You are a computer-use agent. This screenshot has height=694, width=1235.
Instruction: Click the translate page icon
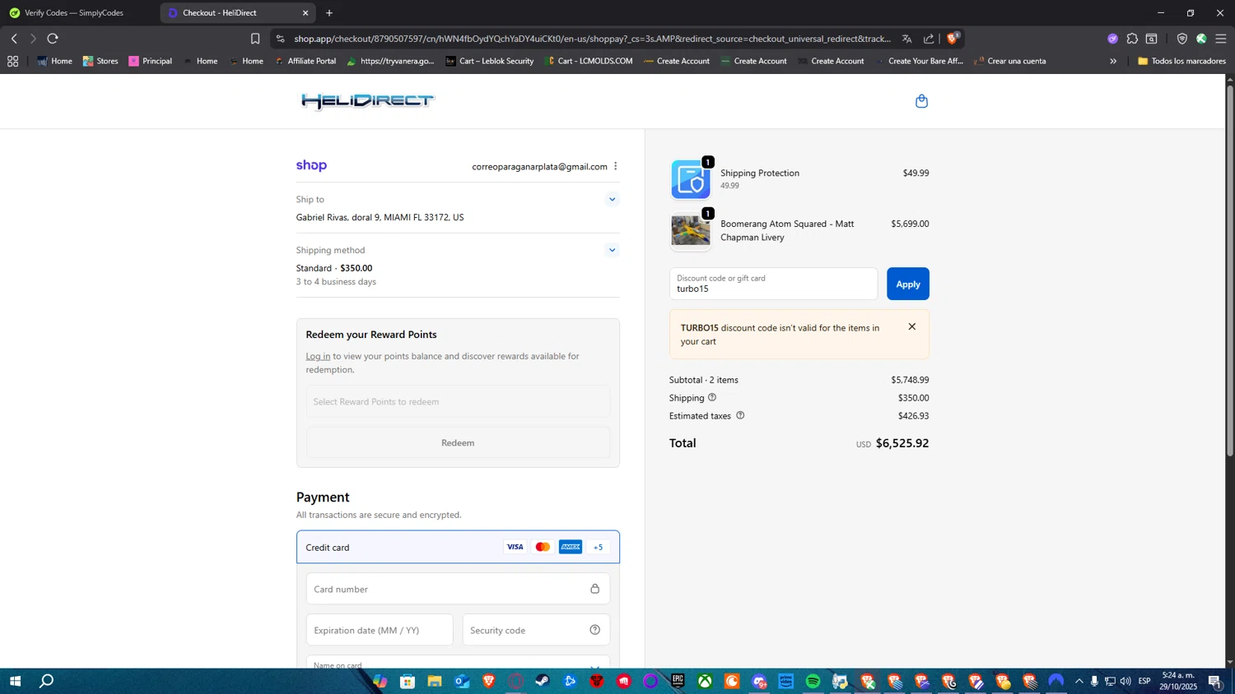pyautogui.click(x=906, y=39)
